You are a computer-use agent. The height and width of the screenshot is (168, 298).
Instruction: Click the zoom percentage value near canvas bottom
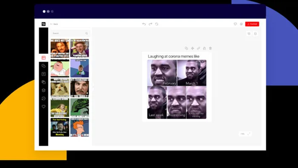coord(243,134)
